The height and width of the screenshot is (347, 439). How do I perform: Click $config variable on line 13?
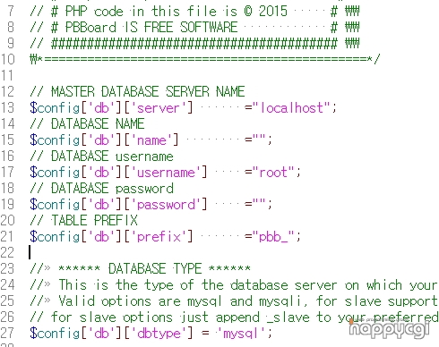point(55,107)
